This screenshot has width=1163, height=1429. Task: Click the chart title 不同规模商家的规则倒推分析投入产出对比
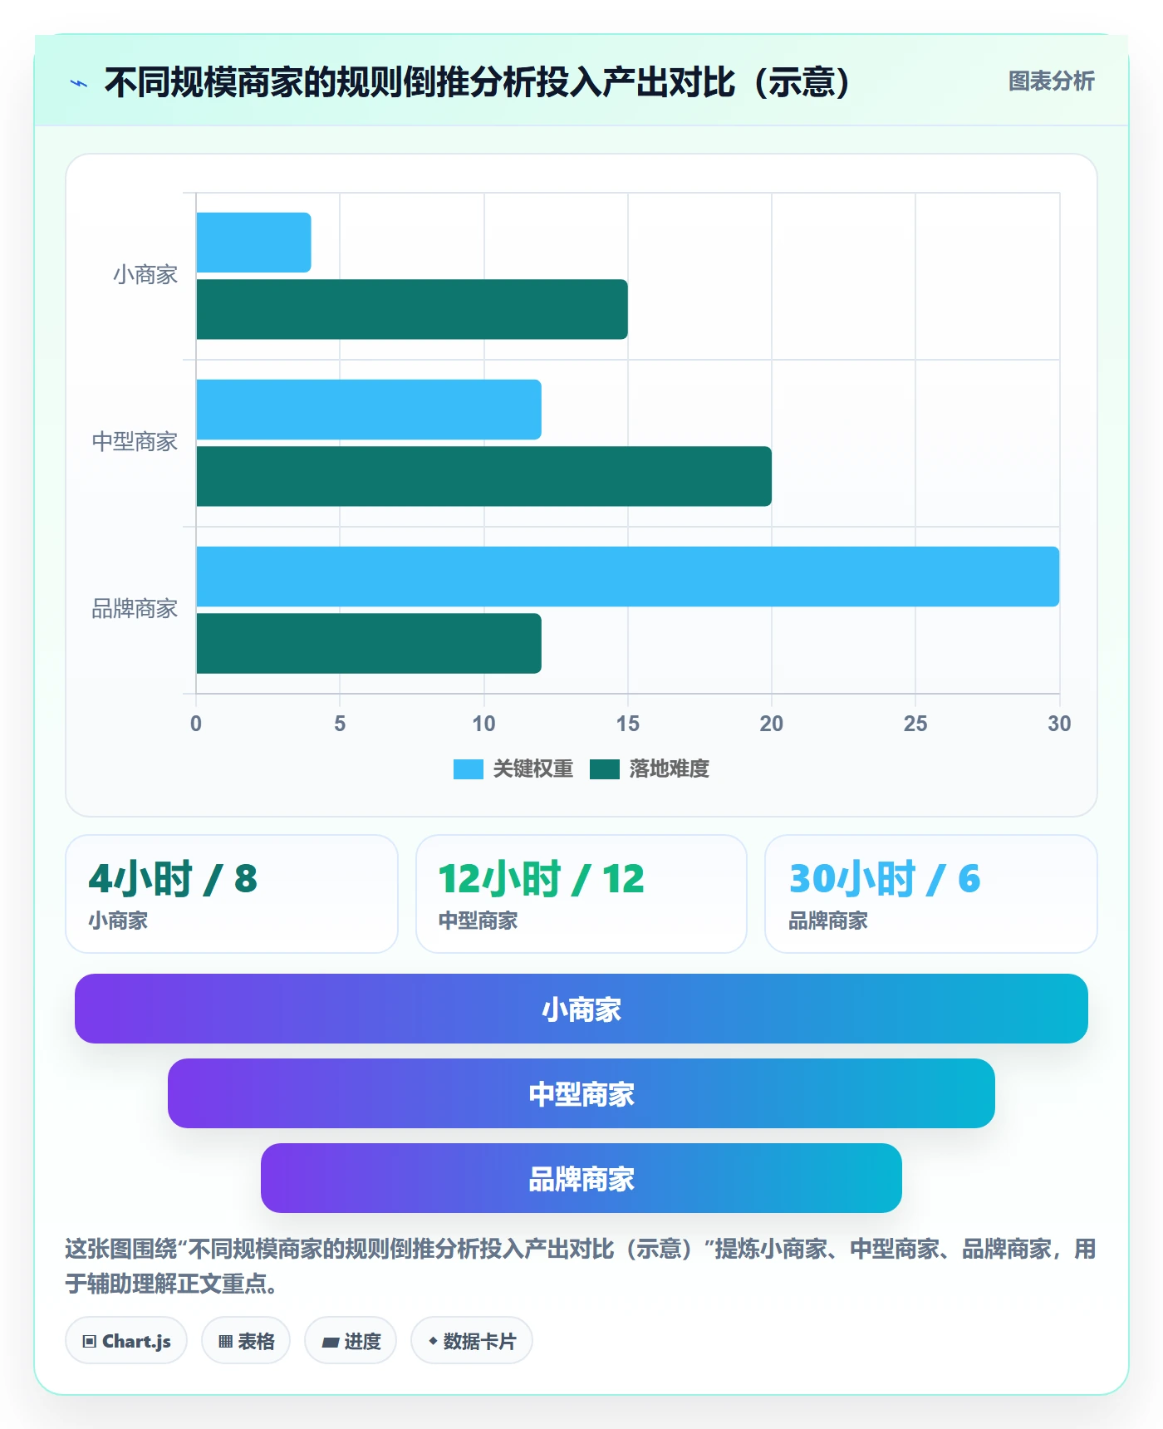[478, 82]
